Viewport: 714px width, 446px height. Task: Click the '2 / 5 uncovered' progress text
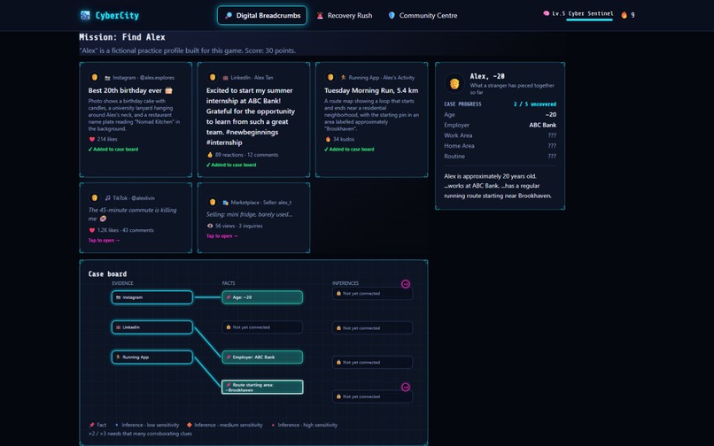coord(534,104)
